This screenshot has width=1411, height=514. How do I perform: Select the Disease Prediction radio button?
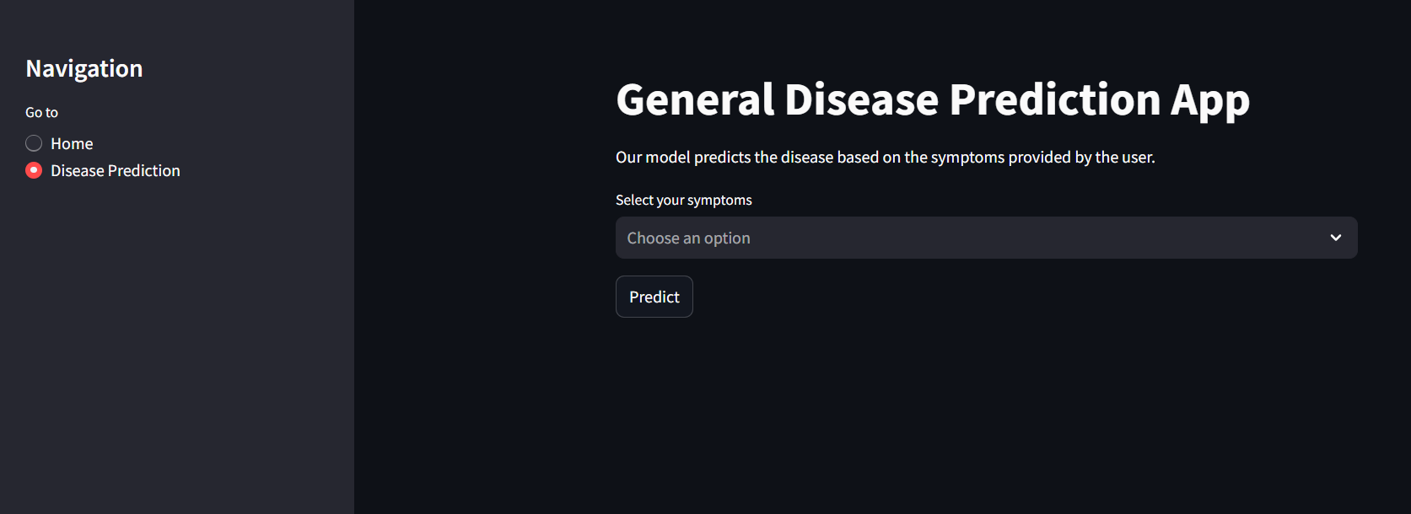34,169
